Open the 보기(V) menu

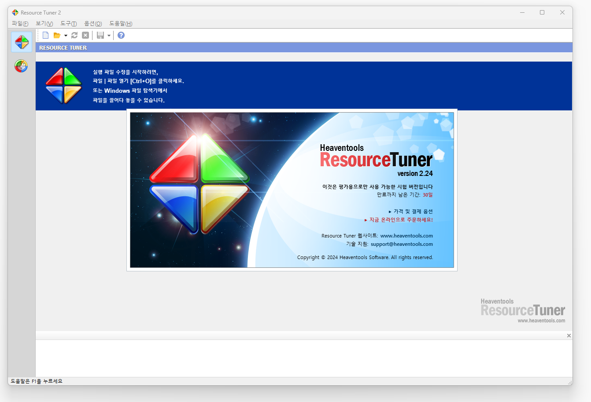(x=44, y=24)
